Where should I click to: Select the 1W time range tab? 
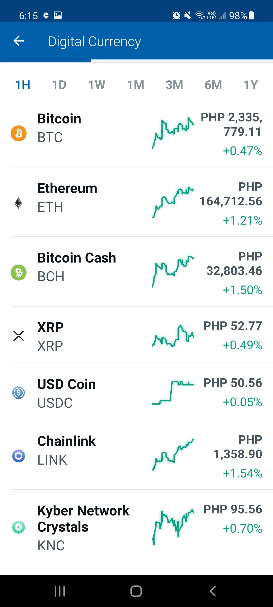(97, 85)
